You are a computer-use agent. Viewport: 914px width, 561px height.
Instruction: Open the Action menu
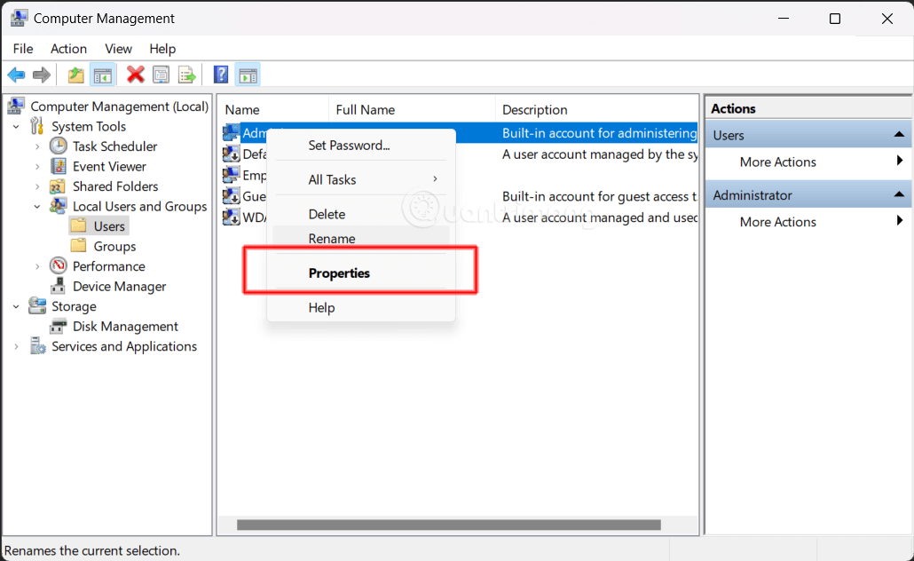69,49
